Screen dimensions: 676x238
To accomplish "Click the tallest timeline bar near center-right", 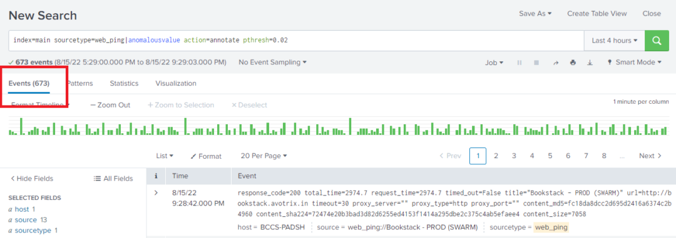I will [x=351, y=127].
